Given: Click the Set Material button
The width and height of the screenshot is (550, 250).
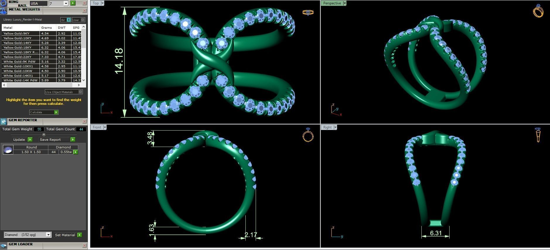Looking at the screenshot, I should click(x=68, y=235).
